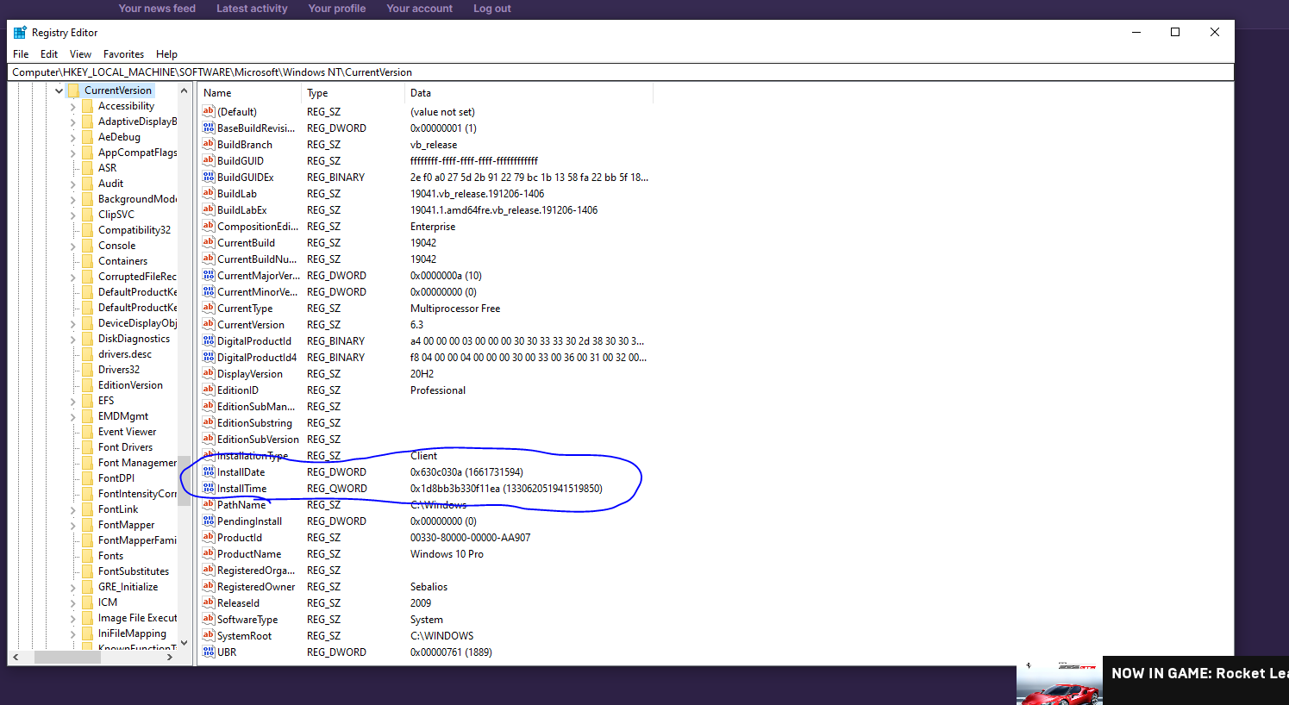Click the Fonts folder icon
The height and width of the screenshot is (705, 1289).
[x=87, y=556]
